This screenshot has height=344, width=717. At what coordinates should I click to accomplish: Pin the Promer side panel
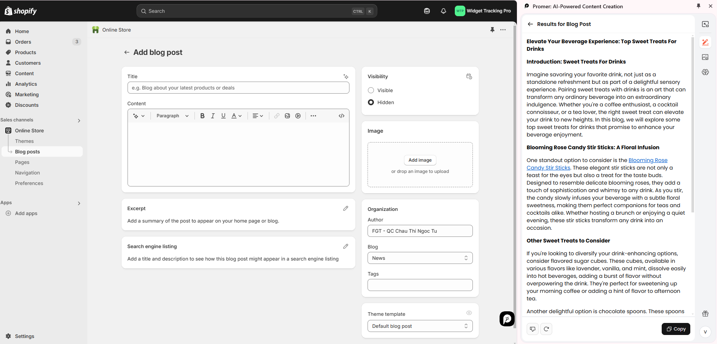pos(699,6)
